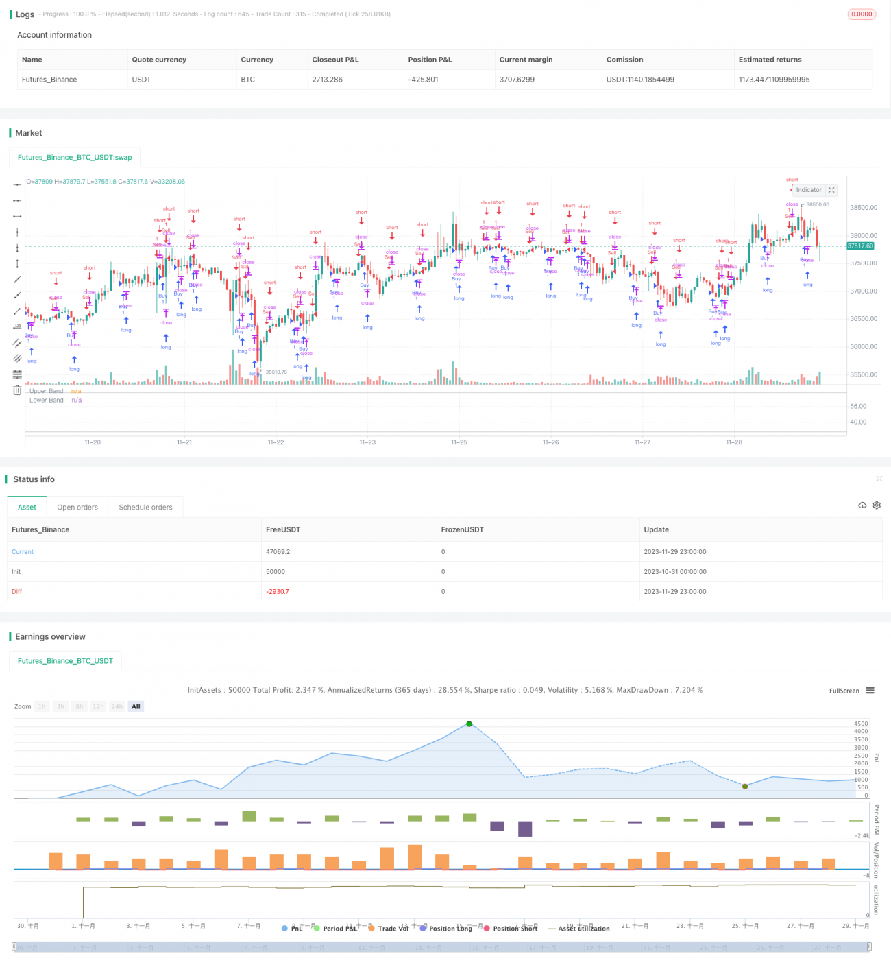The height and width of the screenshot is (967, 891).
Task: Set chart zoom to 24h
Action: coord(117,706)
